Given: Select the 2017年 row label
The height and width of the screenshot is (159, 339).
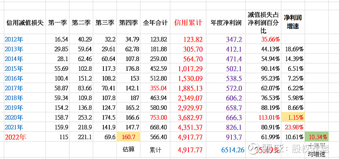Looking at the screenshot, I should (25, 88).
